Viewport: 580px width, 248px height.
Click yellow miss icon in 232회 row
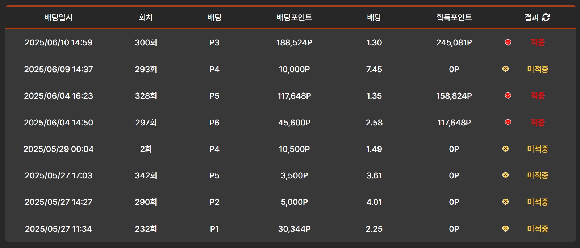pyautogui.click(x=505, y=229)
